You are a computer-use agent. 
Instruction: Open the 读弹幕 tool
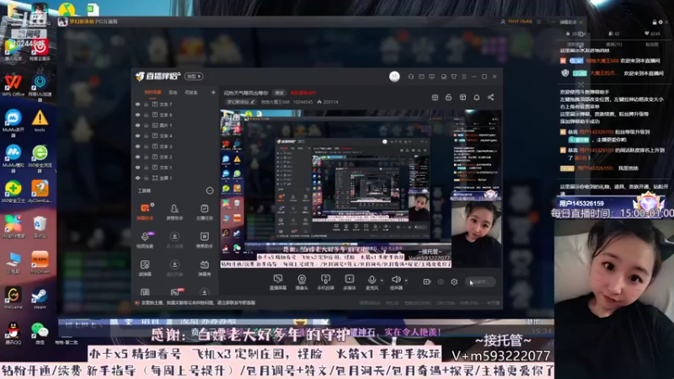coord(145,268)
